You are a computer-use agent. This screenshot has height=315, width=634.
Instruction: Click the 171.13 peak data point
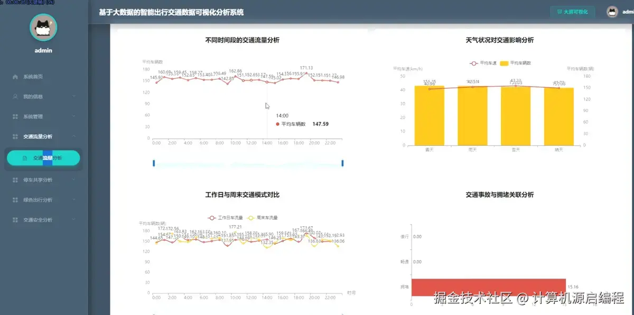point(306,73)
